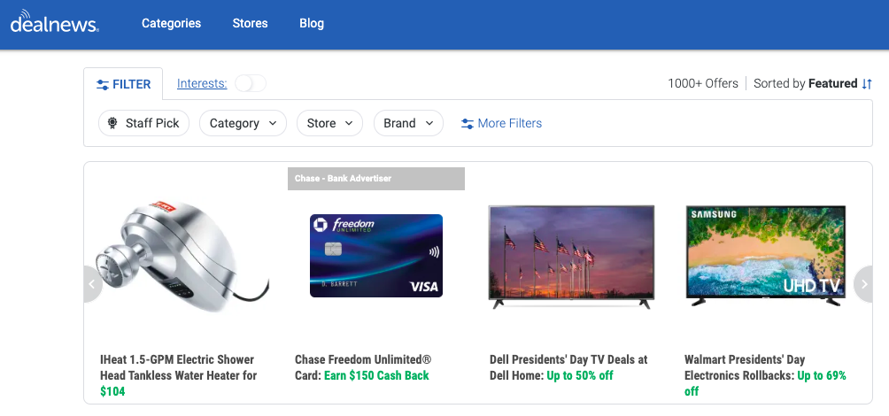Click the left carousel arrow
The image size is (889, 416).
tap(91, 284)
